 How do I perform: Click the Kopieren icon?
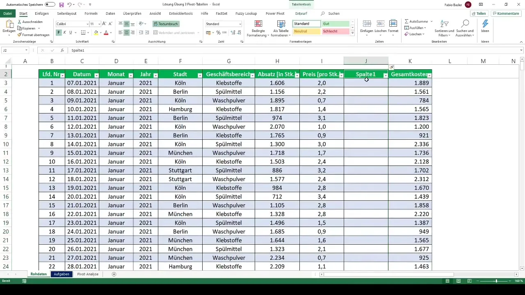pos(20,28)
